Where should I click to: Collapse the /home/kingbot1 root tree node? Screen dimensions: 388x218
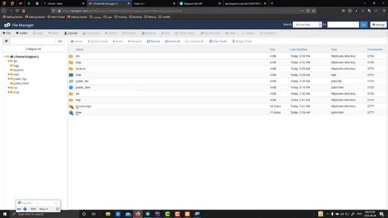click(5, 56)
